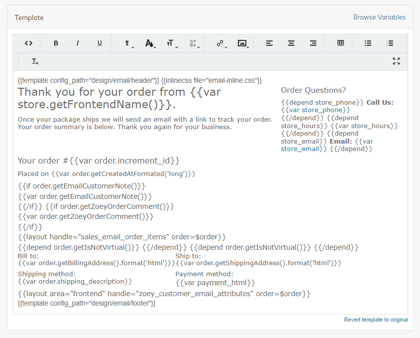Screen dimensions: 420x338
Task: Align text right
Action: 313,43
